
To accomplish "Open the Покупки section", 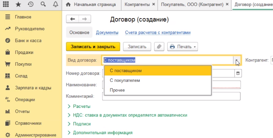I will pos(23,64).
